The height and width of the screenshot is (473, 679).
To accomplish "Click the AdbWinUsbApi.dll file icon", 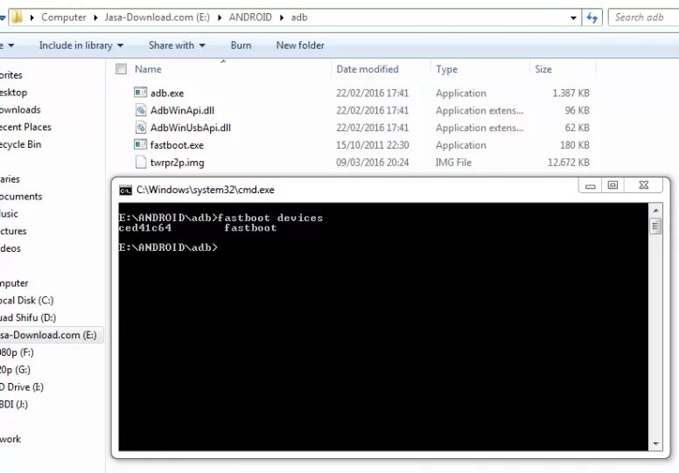I will click(141, 128).
